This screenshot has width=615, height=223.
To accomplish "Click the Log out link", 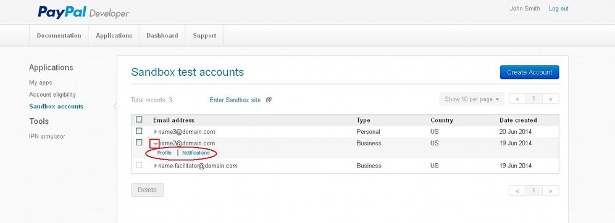I will [x=559, y=9].
